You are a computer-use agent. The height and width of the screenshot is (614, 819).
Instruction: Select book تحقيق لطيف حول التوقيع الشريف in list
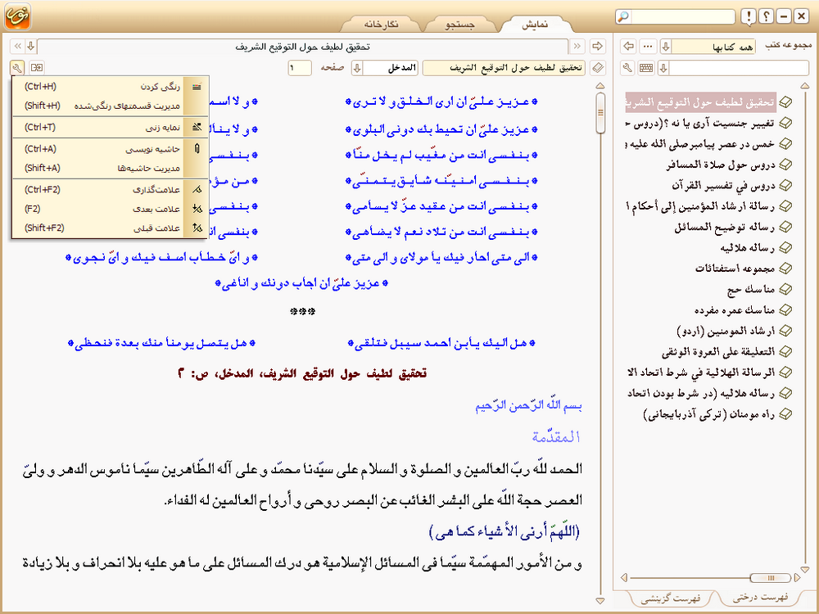[x=700, y=102]
